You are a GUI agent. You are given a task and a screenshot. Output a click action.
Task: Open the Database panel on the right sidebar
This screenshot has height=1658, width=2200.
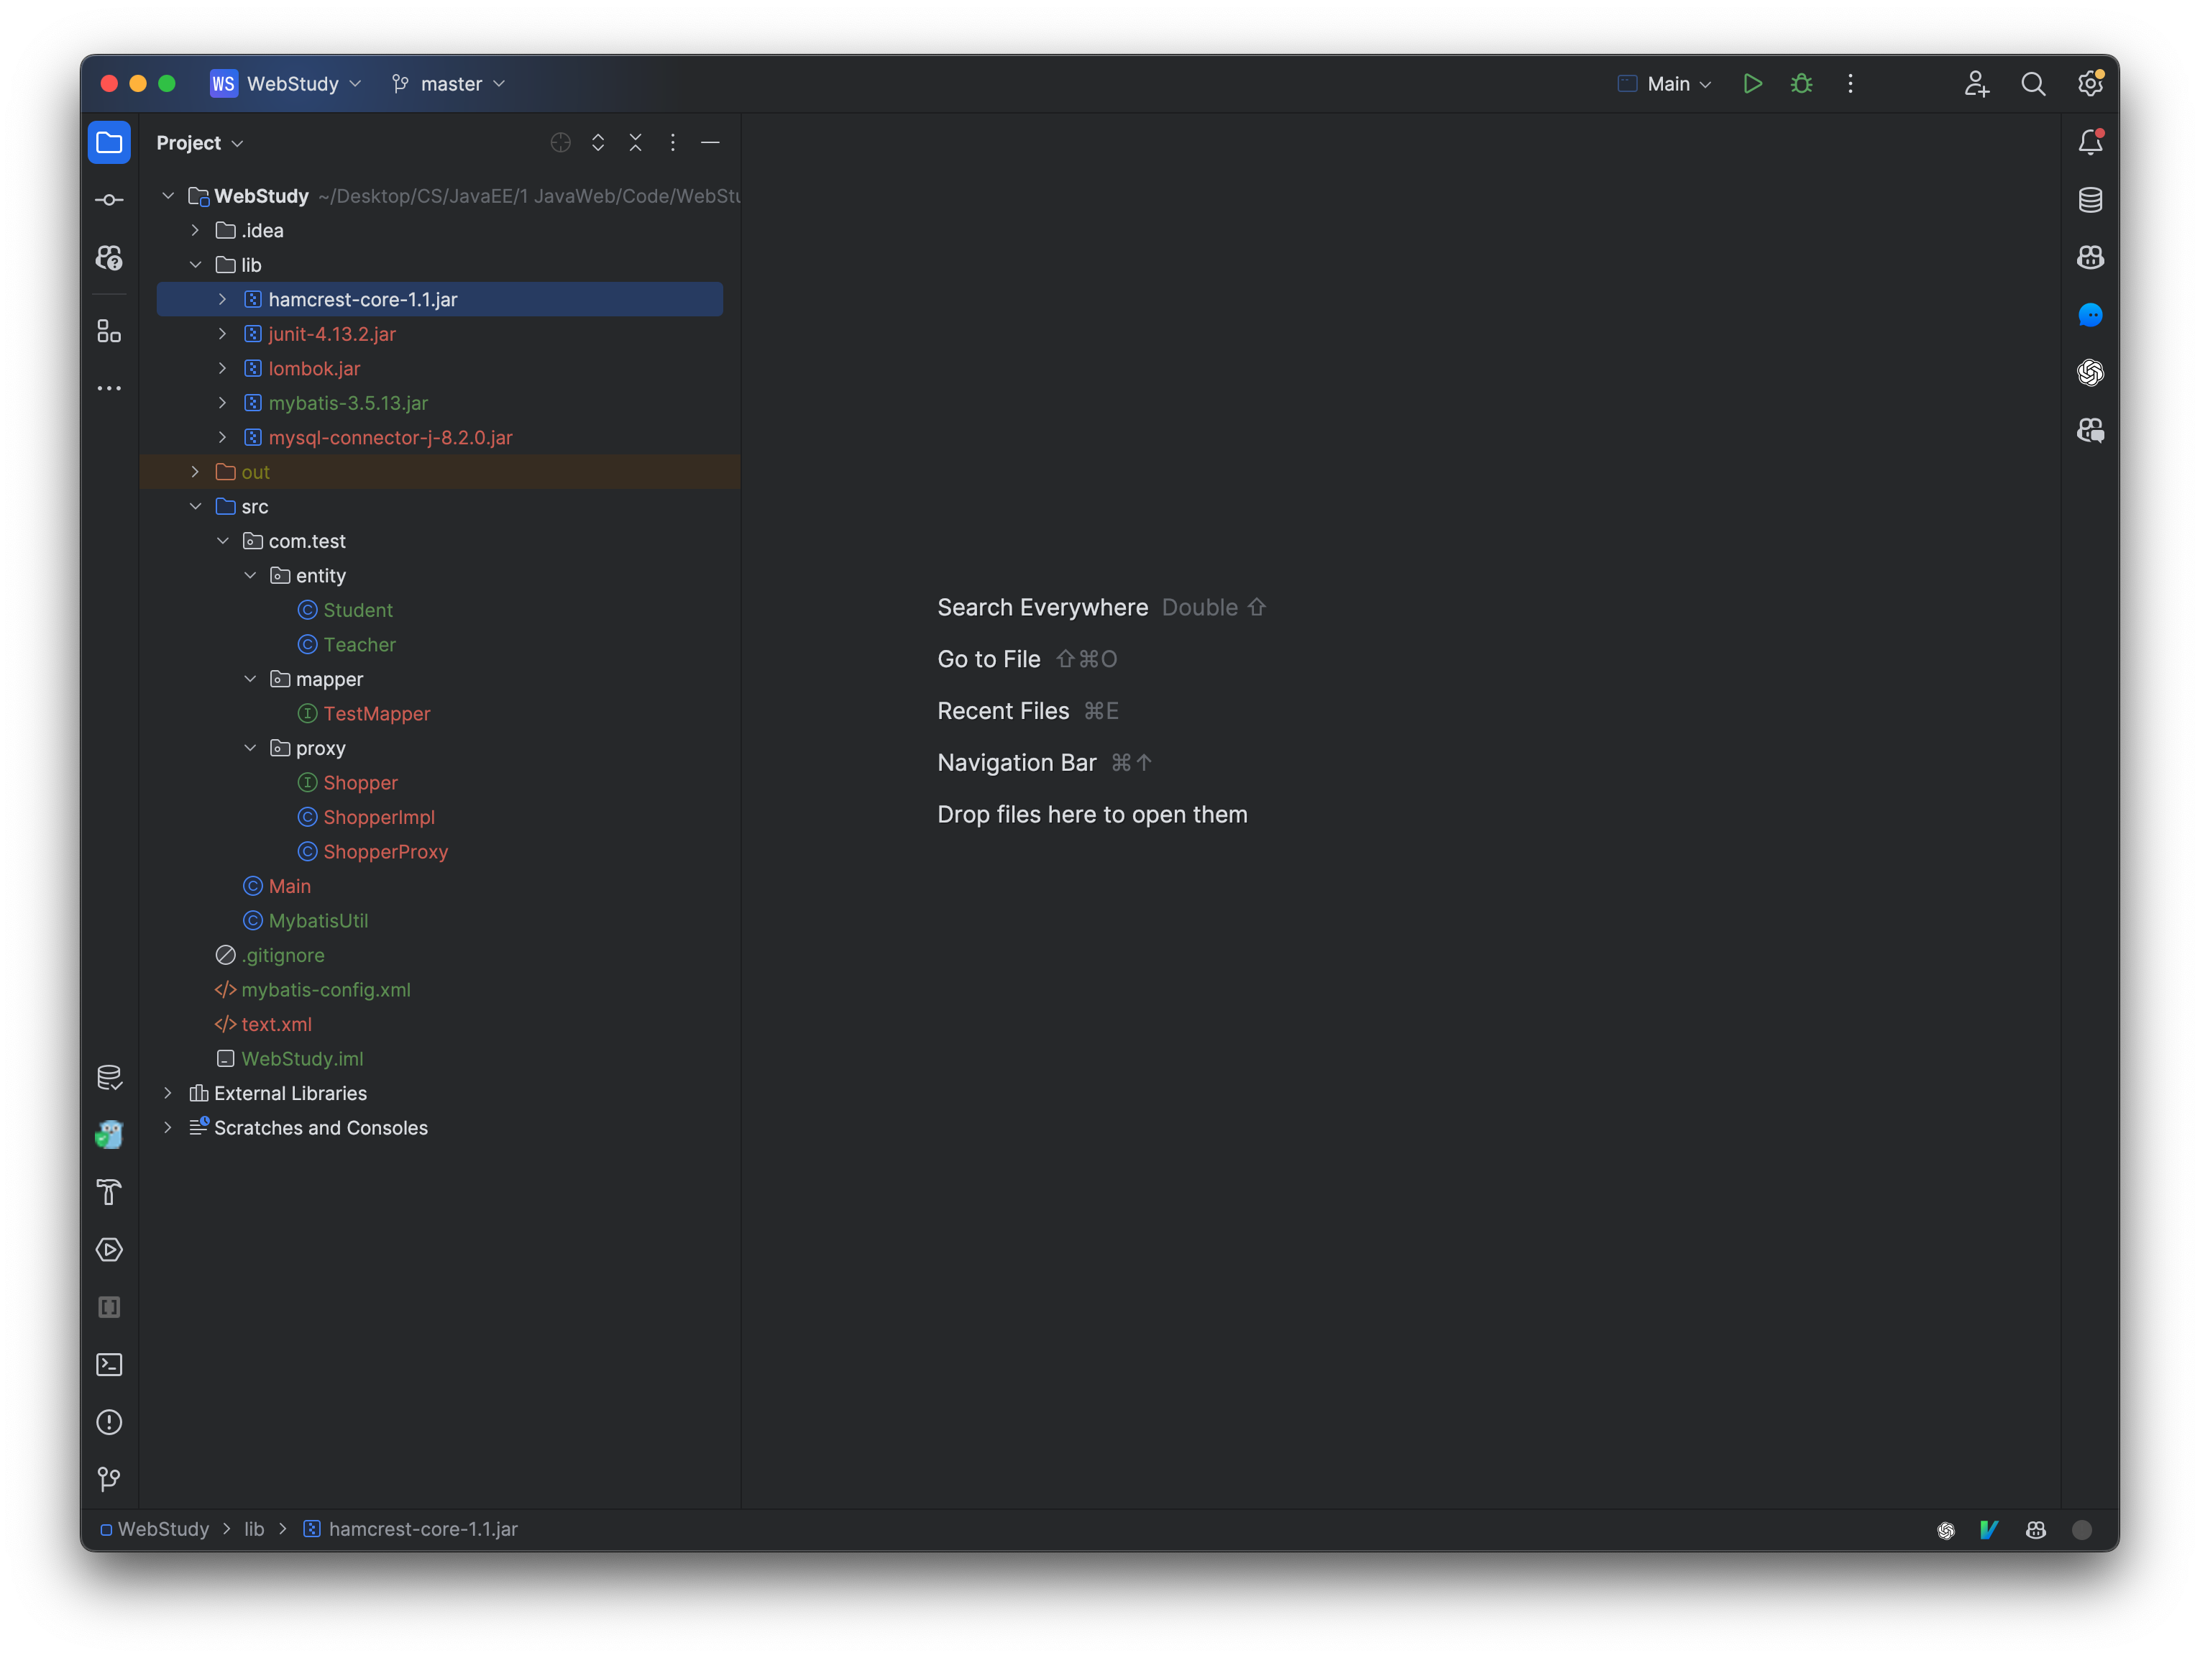pyautogui.click(x=2089, y=200)
